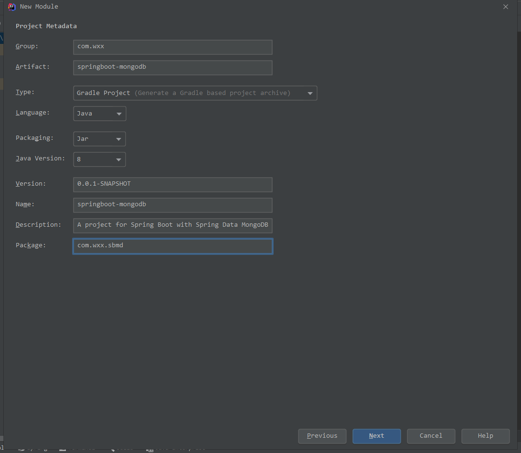Image resolution: width=521 pixels, height=453 pixels.
Task: Click the IntelliJ IDEA icon in the title bar
Action: pos(11,7)
